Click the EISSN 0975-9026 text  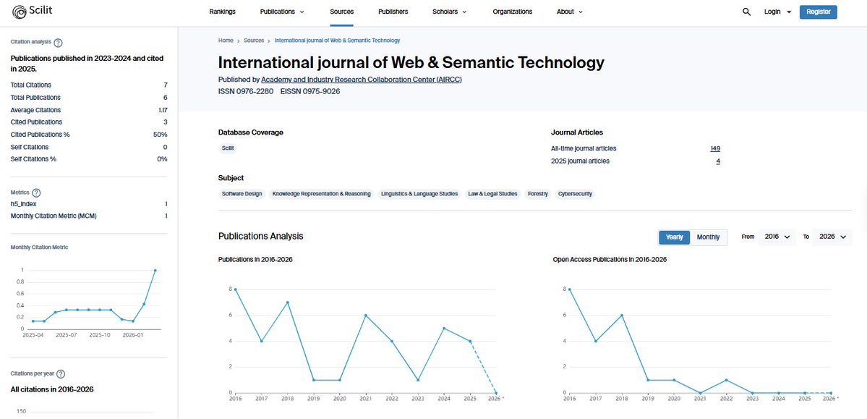[x=310, y=91]
